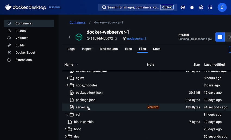Screen dimensions: 231x140
Task: Select the package-lock.json file name
Action: coord(89,93)
